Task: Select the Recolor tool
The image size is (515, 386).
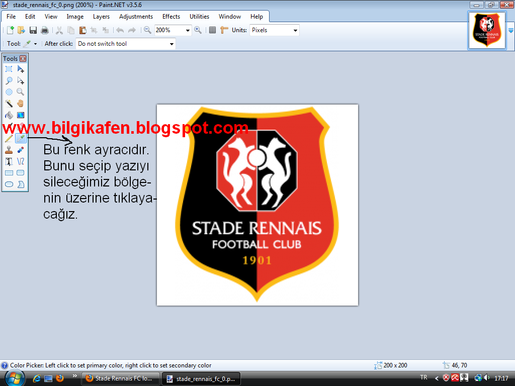Action: coord(21,150)
